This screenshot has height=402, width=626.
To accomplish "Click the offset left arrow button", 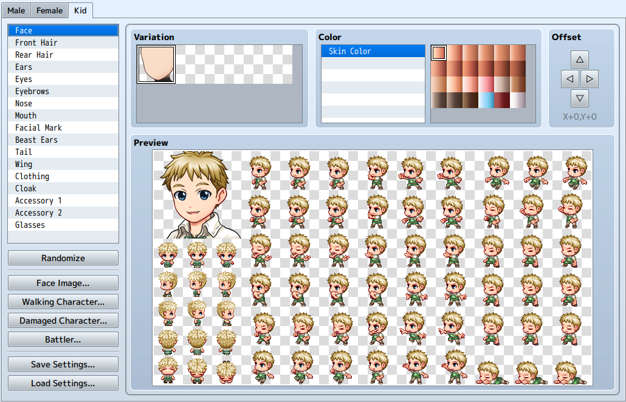I will click(569, 79).
